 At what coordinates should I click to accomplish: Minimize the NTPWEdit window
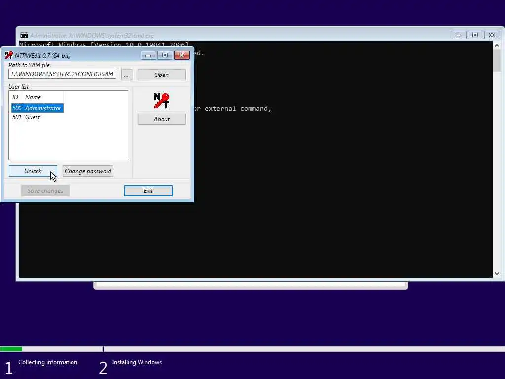coord(148,55)
